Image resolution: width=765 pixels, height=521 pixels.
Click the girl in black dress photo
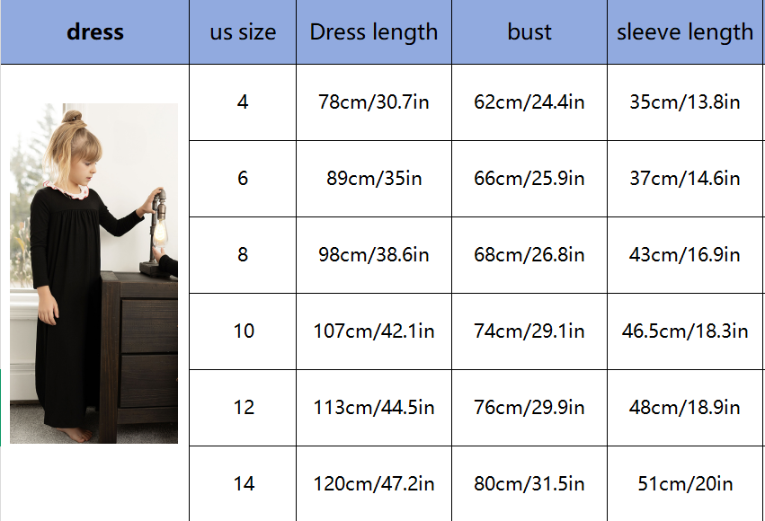93,274
